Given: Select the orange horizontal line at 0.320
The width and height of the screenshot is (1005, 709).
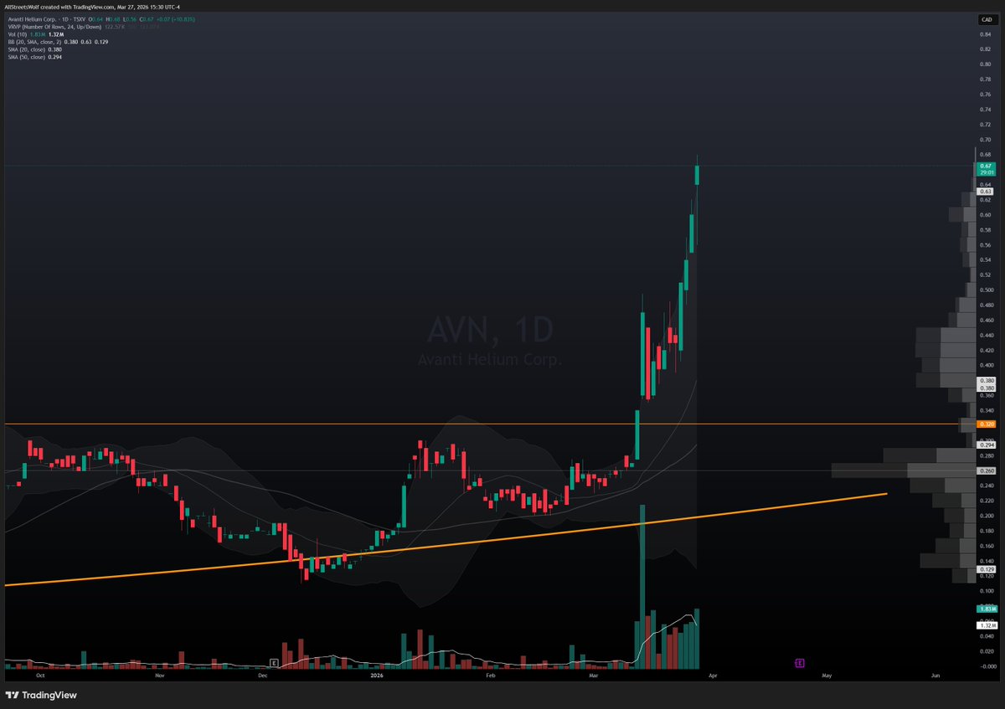Looking at the screenshot, I should point(335,424).
